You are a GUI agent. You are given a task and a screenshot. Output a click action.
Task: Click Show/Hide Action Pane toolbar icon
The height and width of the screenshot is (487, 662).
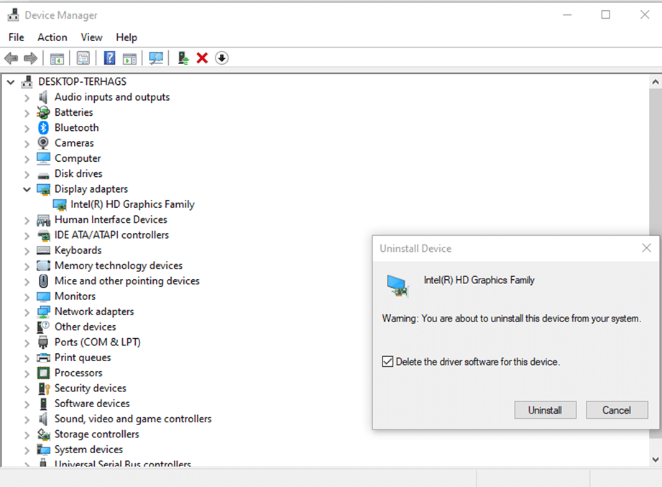[x=129, y=58]
